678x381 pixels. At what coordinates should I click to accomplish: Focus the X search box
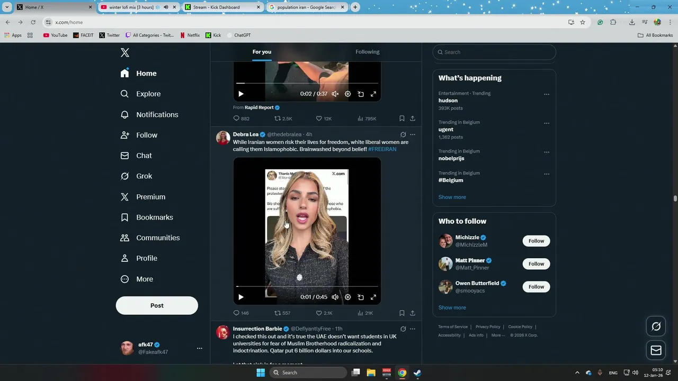tap(494, 52)
